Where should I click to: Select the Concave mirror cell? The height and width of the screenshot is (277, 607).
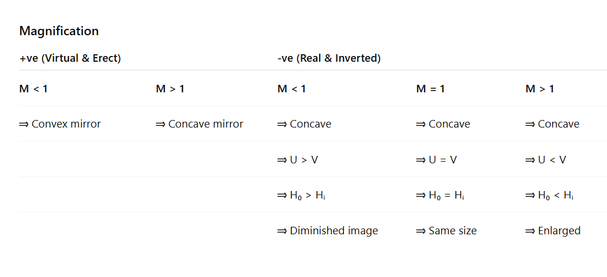200,124
